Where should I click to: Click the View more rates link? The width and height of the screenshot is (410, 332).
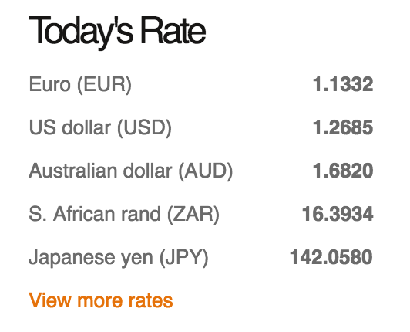coord(101,300)
